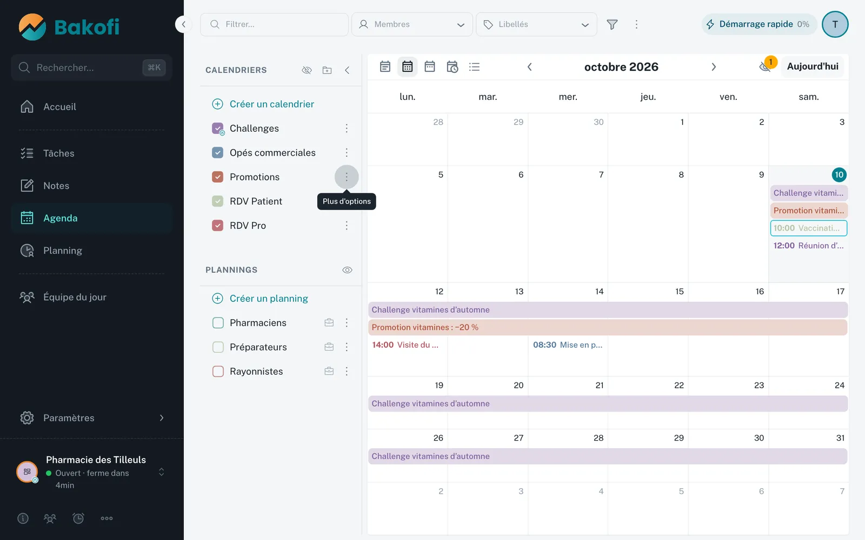The width and height of the screenshot is (865, 540).
Task: Focus the Filtrer input field
Action: (274, 24)
